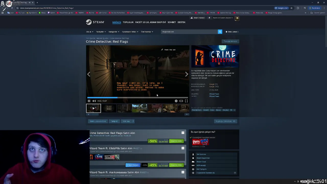
Task: Open trailer settings gear icon
Action: (176, 101)
